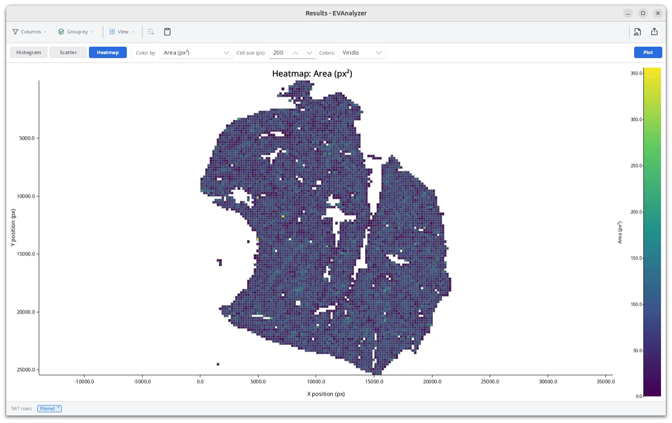Click the Area colorbar label
This screenshot has height=423, width=672.
620,232
